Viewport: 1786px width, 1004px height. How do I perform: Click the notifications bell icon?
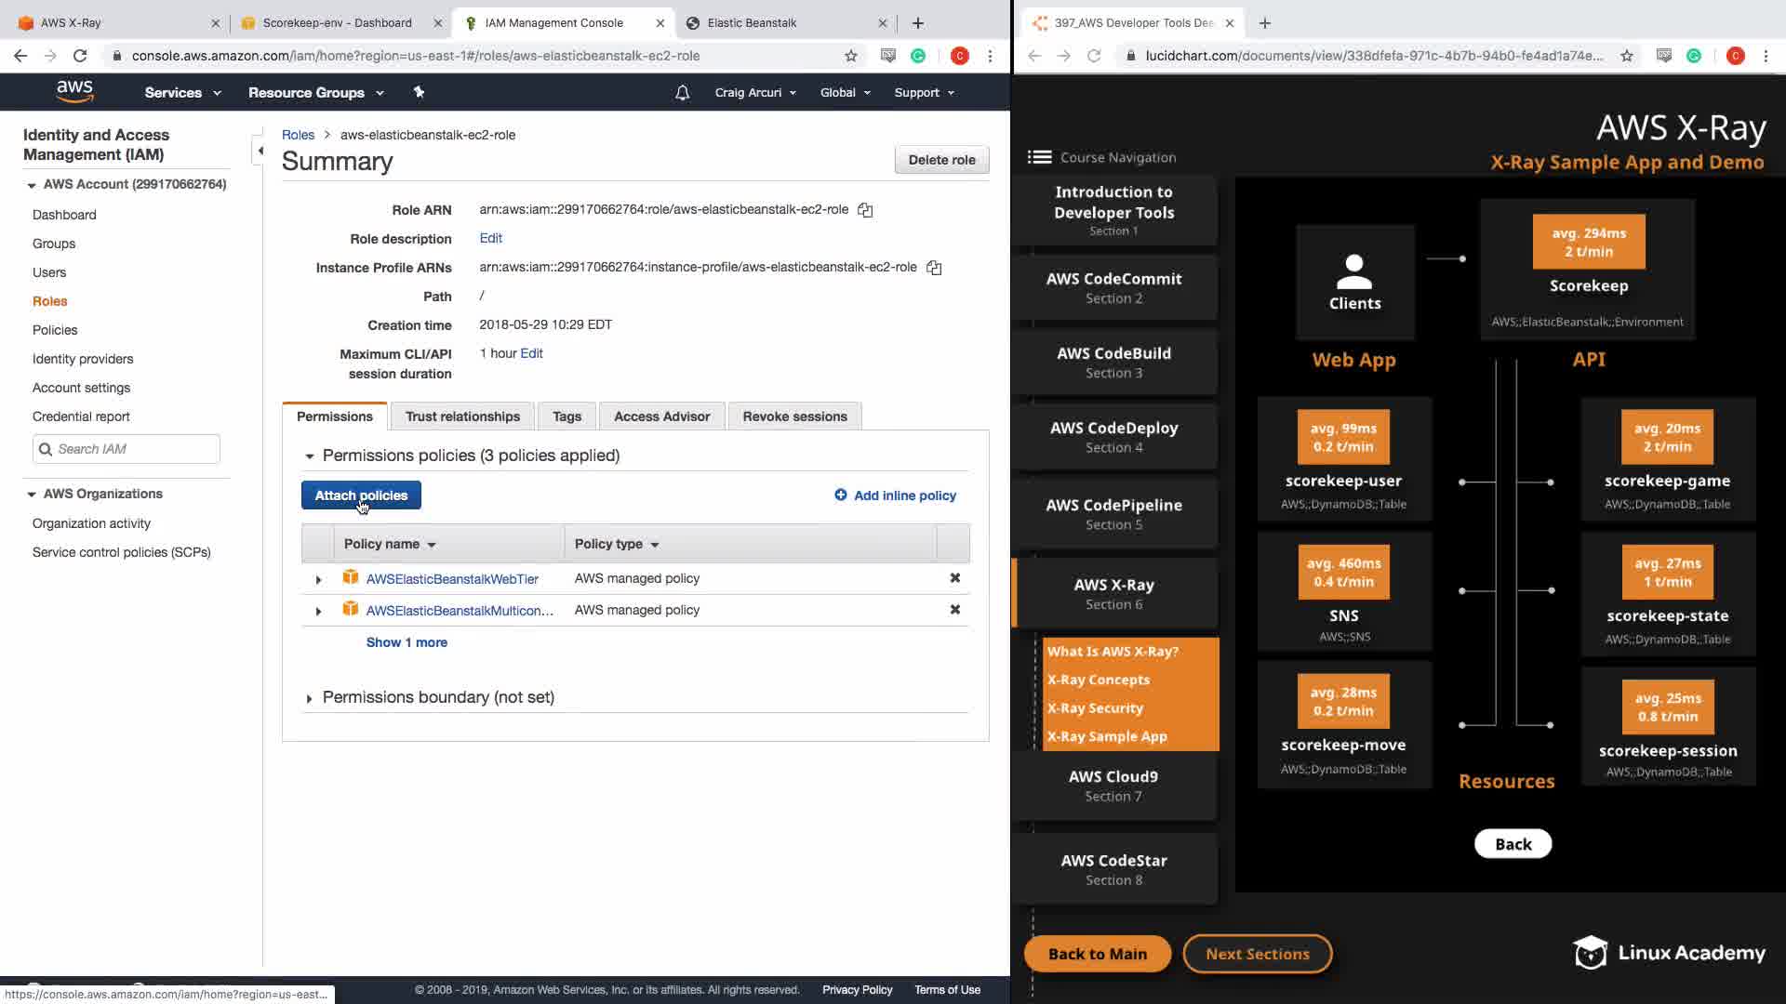[682, 93]
